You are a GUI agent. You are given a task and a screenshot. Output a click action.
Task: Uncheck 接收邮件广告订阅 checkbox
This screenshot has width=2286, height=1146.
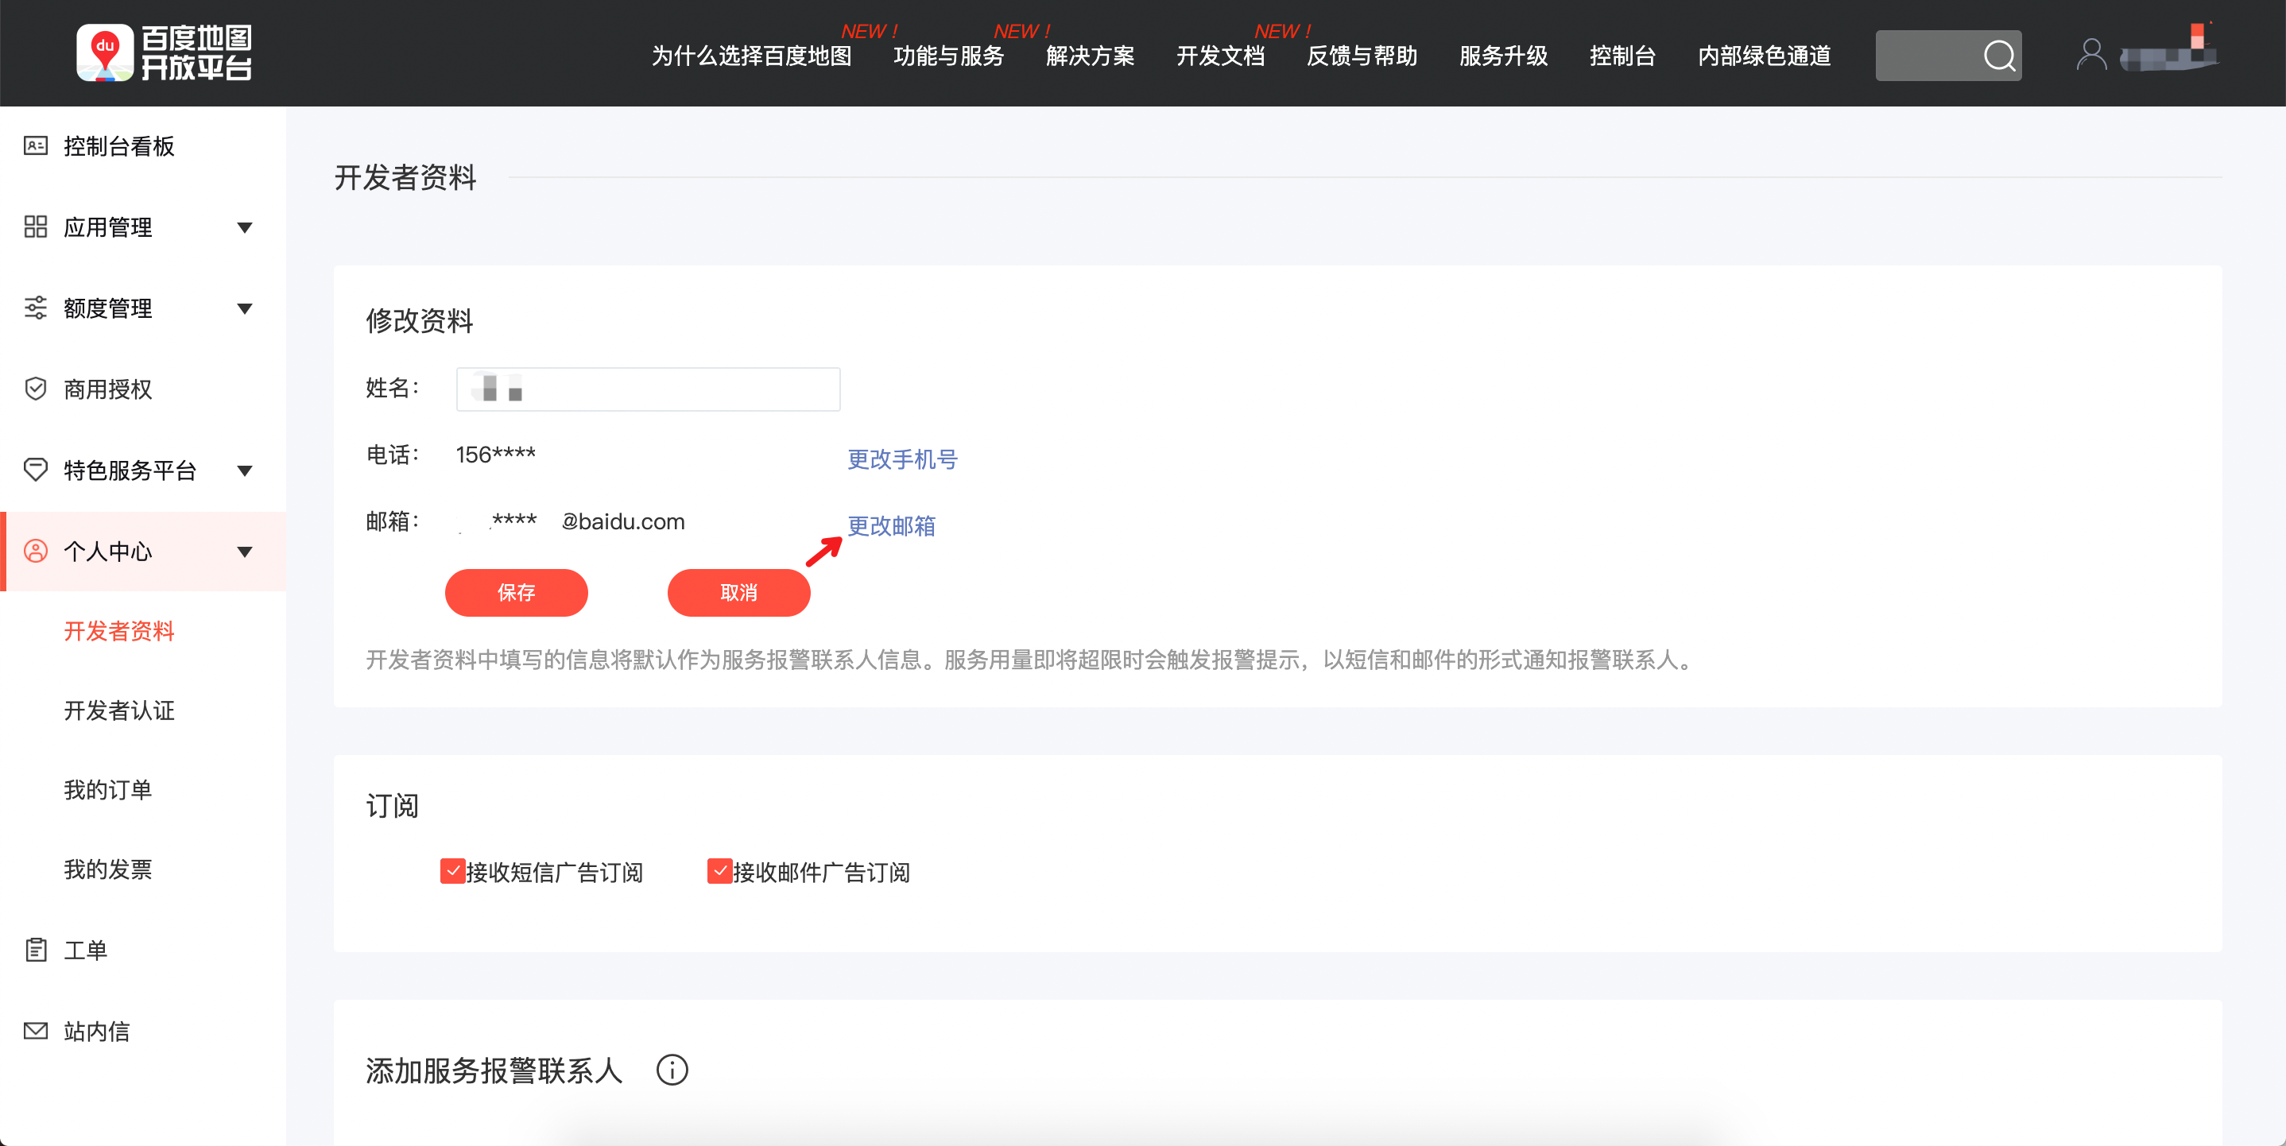pyautogui.click(x=719, y=871)
